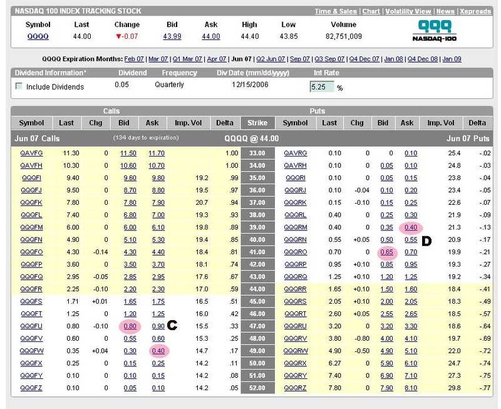This screenshot has height=409, width=501.
Task: Open the News link
Action: 445,11
